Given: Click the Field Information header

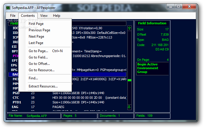Looking at the screenshot, I should (x=152, y=23).
